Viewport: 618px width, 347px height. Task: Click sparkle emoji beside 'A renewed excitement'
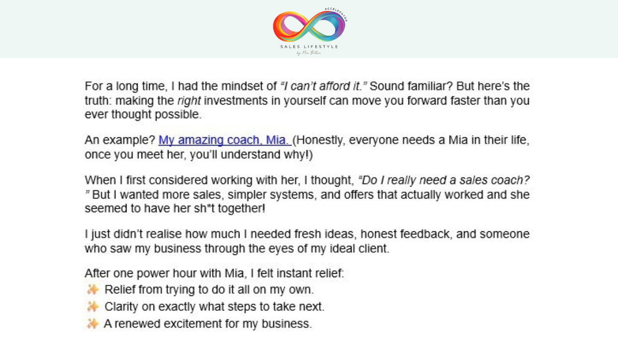(93, 323)
